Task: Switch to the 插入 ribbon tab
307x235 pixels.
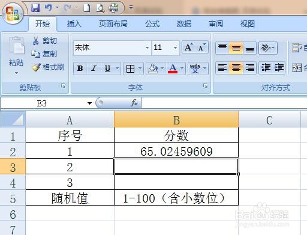Action: coord(74,24)
